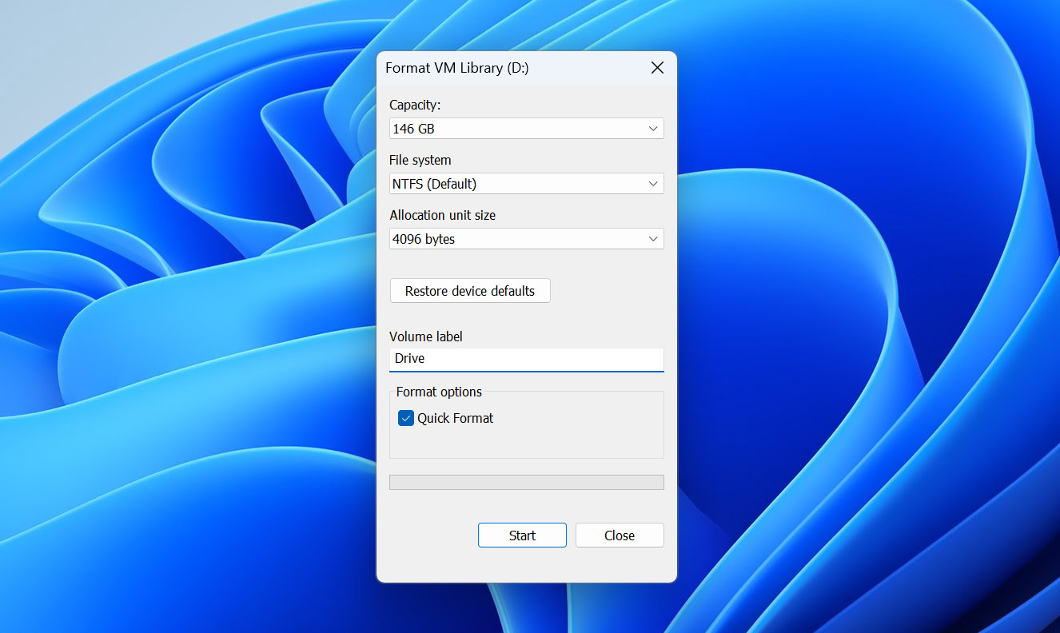
Task: Open the Allocation unit size dropdown
Action: (x=526, y=238)
